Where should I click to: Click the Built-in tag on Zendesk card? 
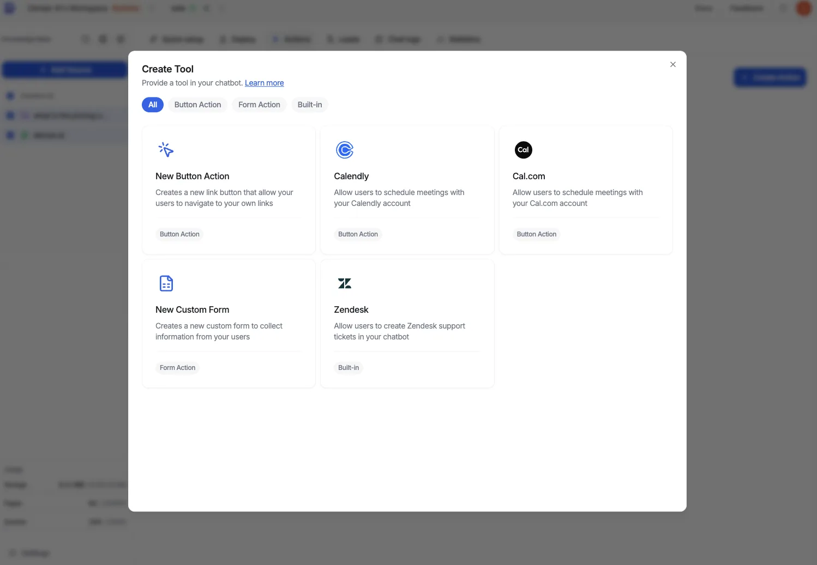pyautogui.click(x=349, y=368)
